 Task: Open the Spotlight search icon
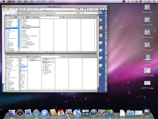[x=154, y=1]
